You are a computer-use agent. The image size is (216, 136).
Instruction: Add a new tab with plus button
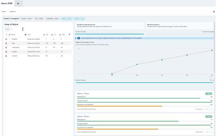pyautogui.click(x=18, y=4)
